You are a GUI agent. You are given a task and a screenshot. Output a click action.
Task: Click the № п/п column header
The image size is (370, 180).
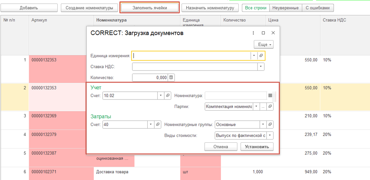click(15, 35)
